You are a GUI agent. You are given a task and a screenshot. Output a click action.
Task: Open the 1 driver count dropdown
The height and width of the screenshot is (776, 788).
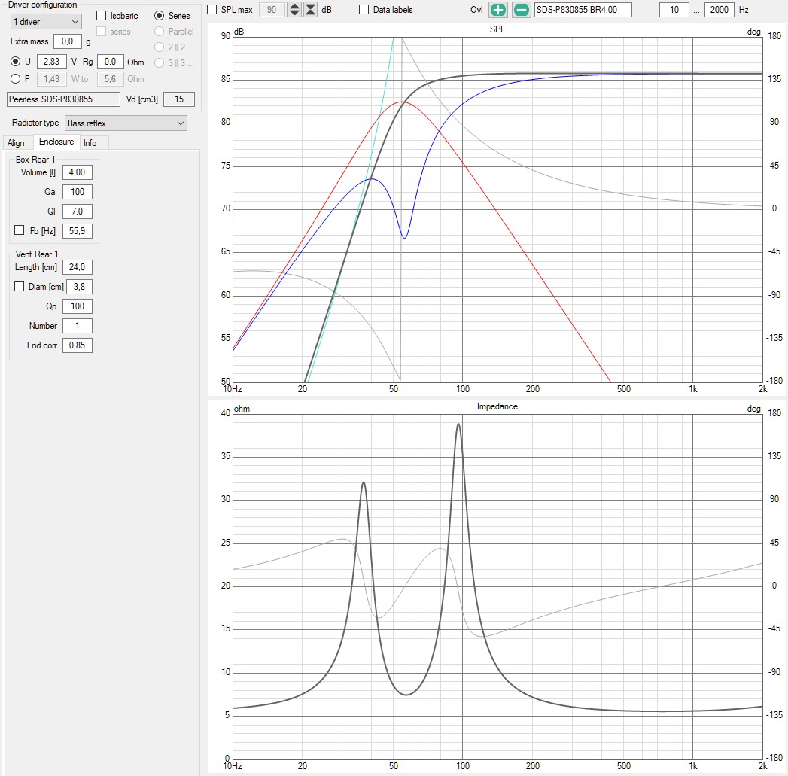(x=46, y=22)
